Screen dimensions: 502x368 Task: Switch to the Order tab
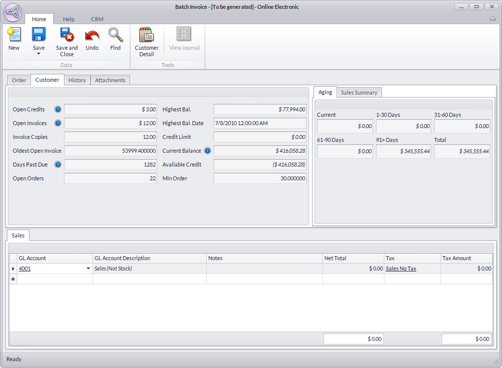(19, 80)
